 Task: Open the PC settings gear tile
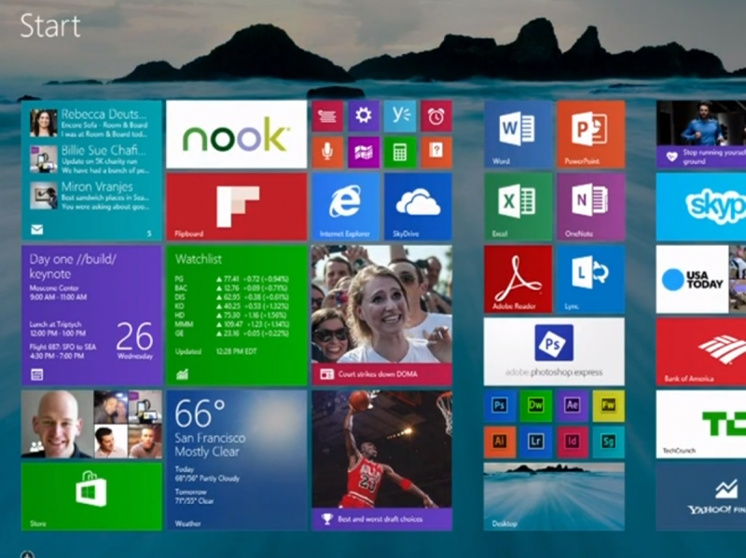click(364, 116)
